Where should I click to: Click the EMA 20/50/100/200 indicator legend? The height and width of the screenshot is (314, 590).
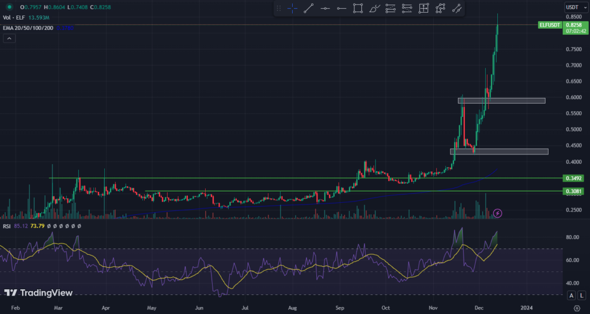28,28
